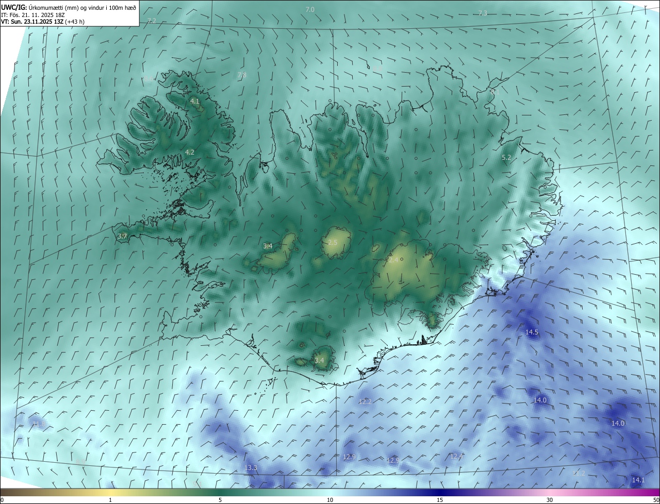Select the 14.1 value label on the map
Image resolution: width=660 pixels, height=504 pixels.
[638, 480]
